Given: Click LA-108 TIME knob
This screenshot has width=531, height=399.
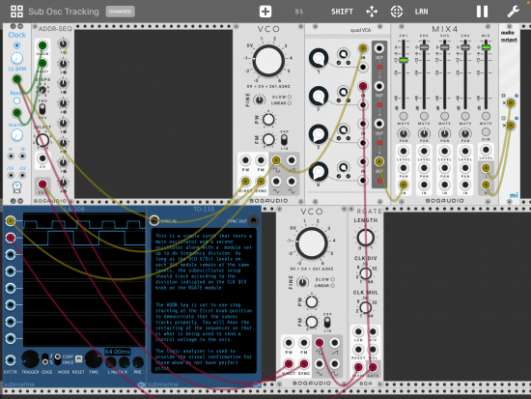Looking at the screenshot, I should click(94, 359).
